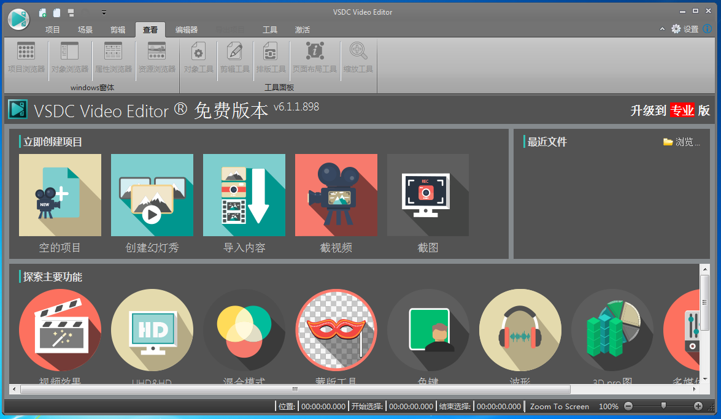Click the zoom out minus button
Viewport: 721px width, 419px height.
[628, 406]
